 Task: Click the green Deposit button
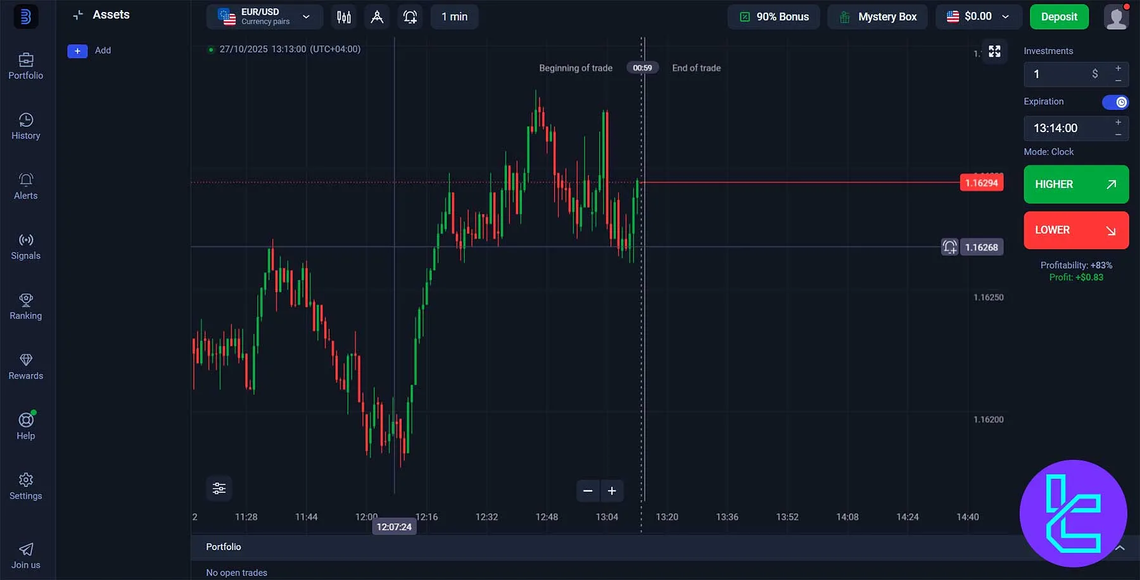[1058, 16]
